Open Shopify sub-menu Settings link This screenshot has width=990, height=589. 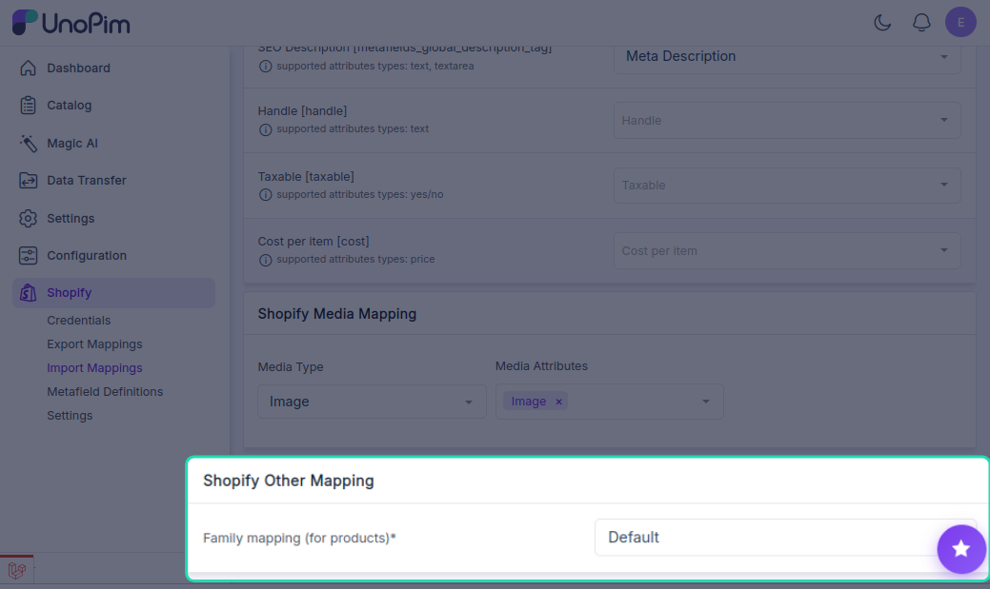(x=70, y=416)
